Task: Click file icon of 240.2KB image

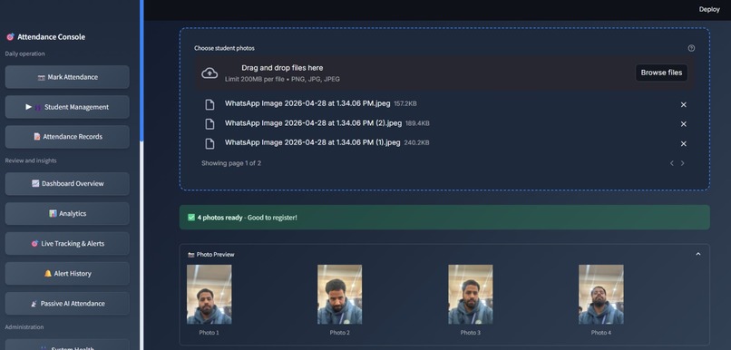Action: pyautogui.click(x=210, y=143)
